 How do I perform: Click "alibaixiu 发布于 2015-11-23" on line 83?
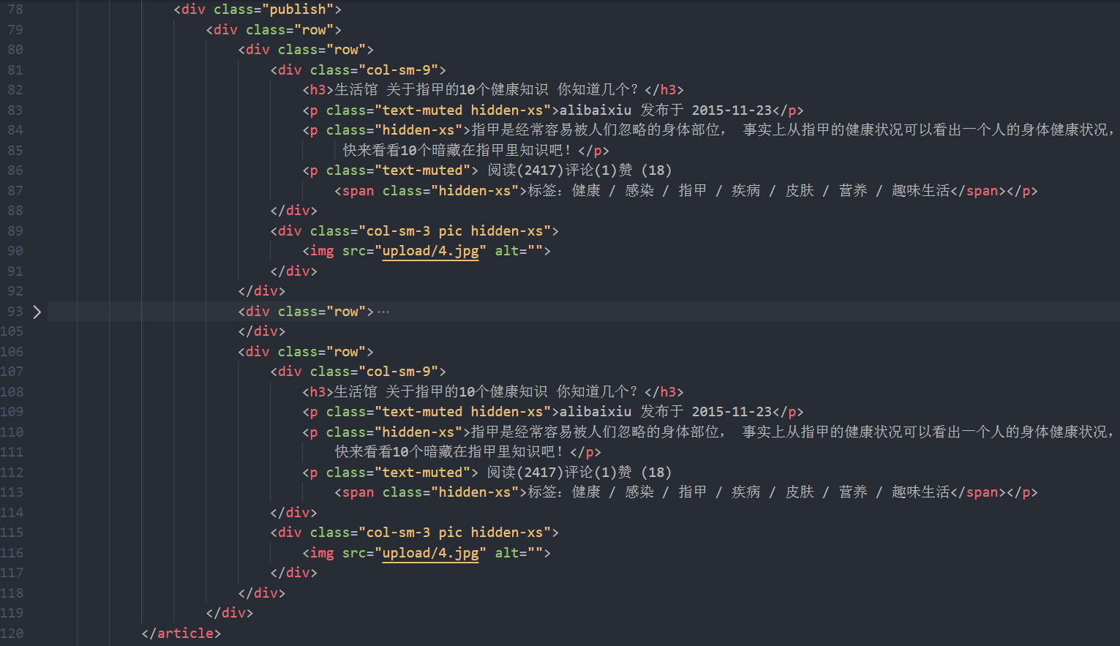[666, 110]
